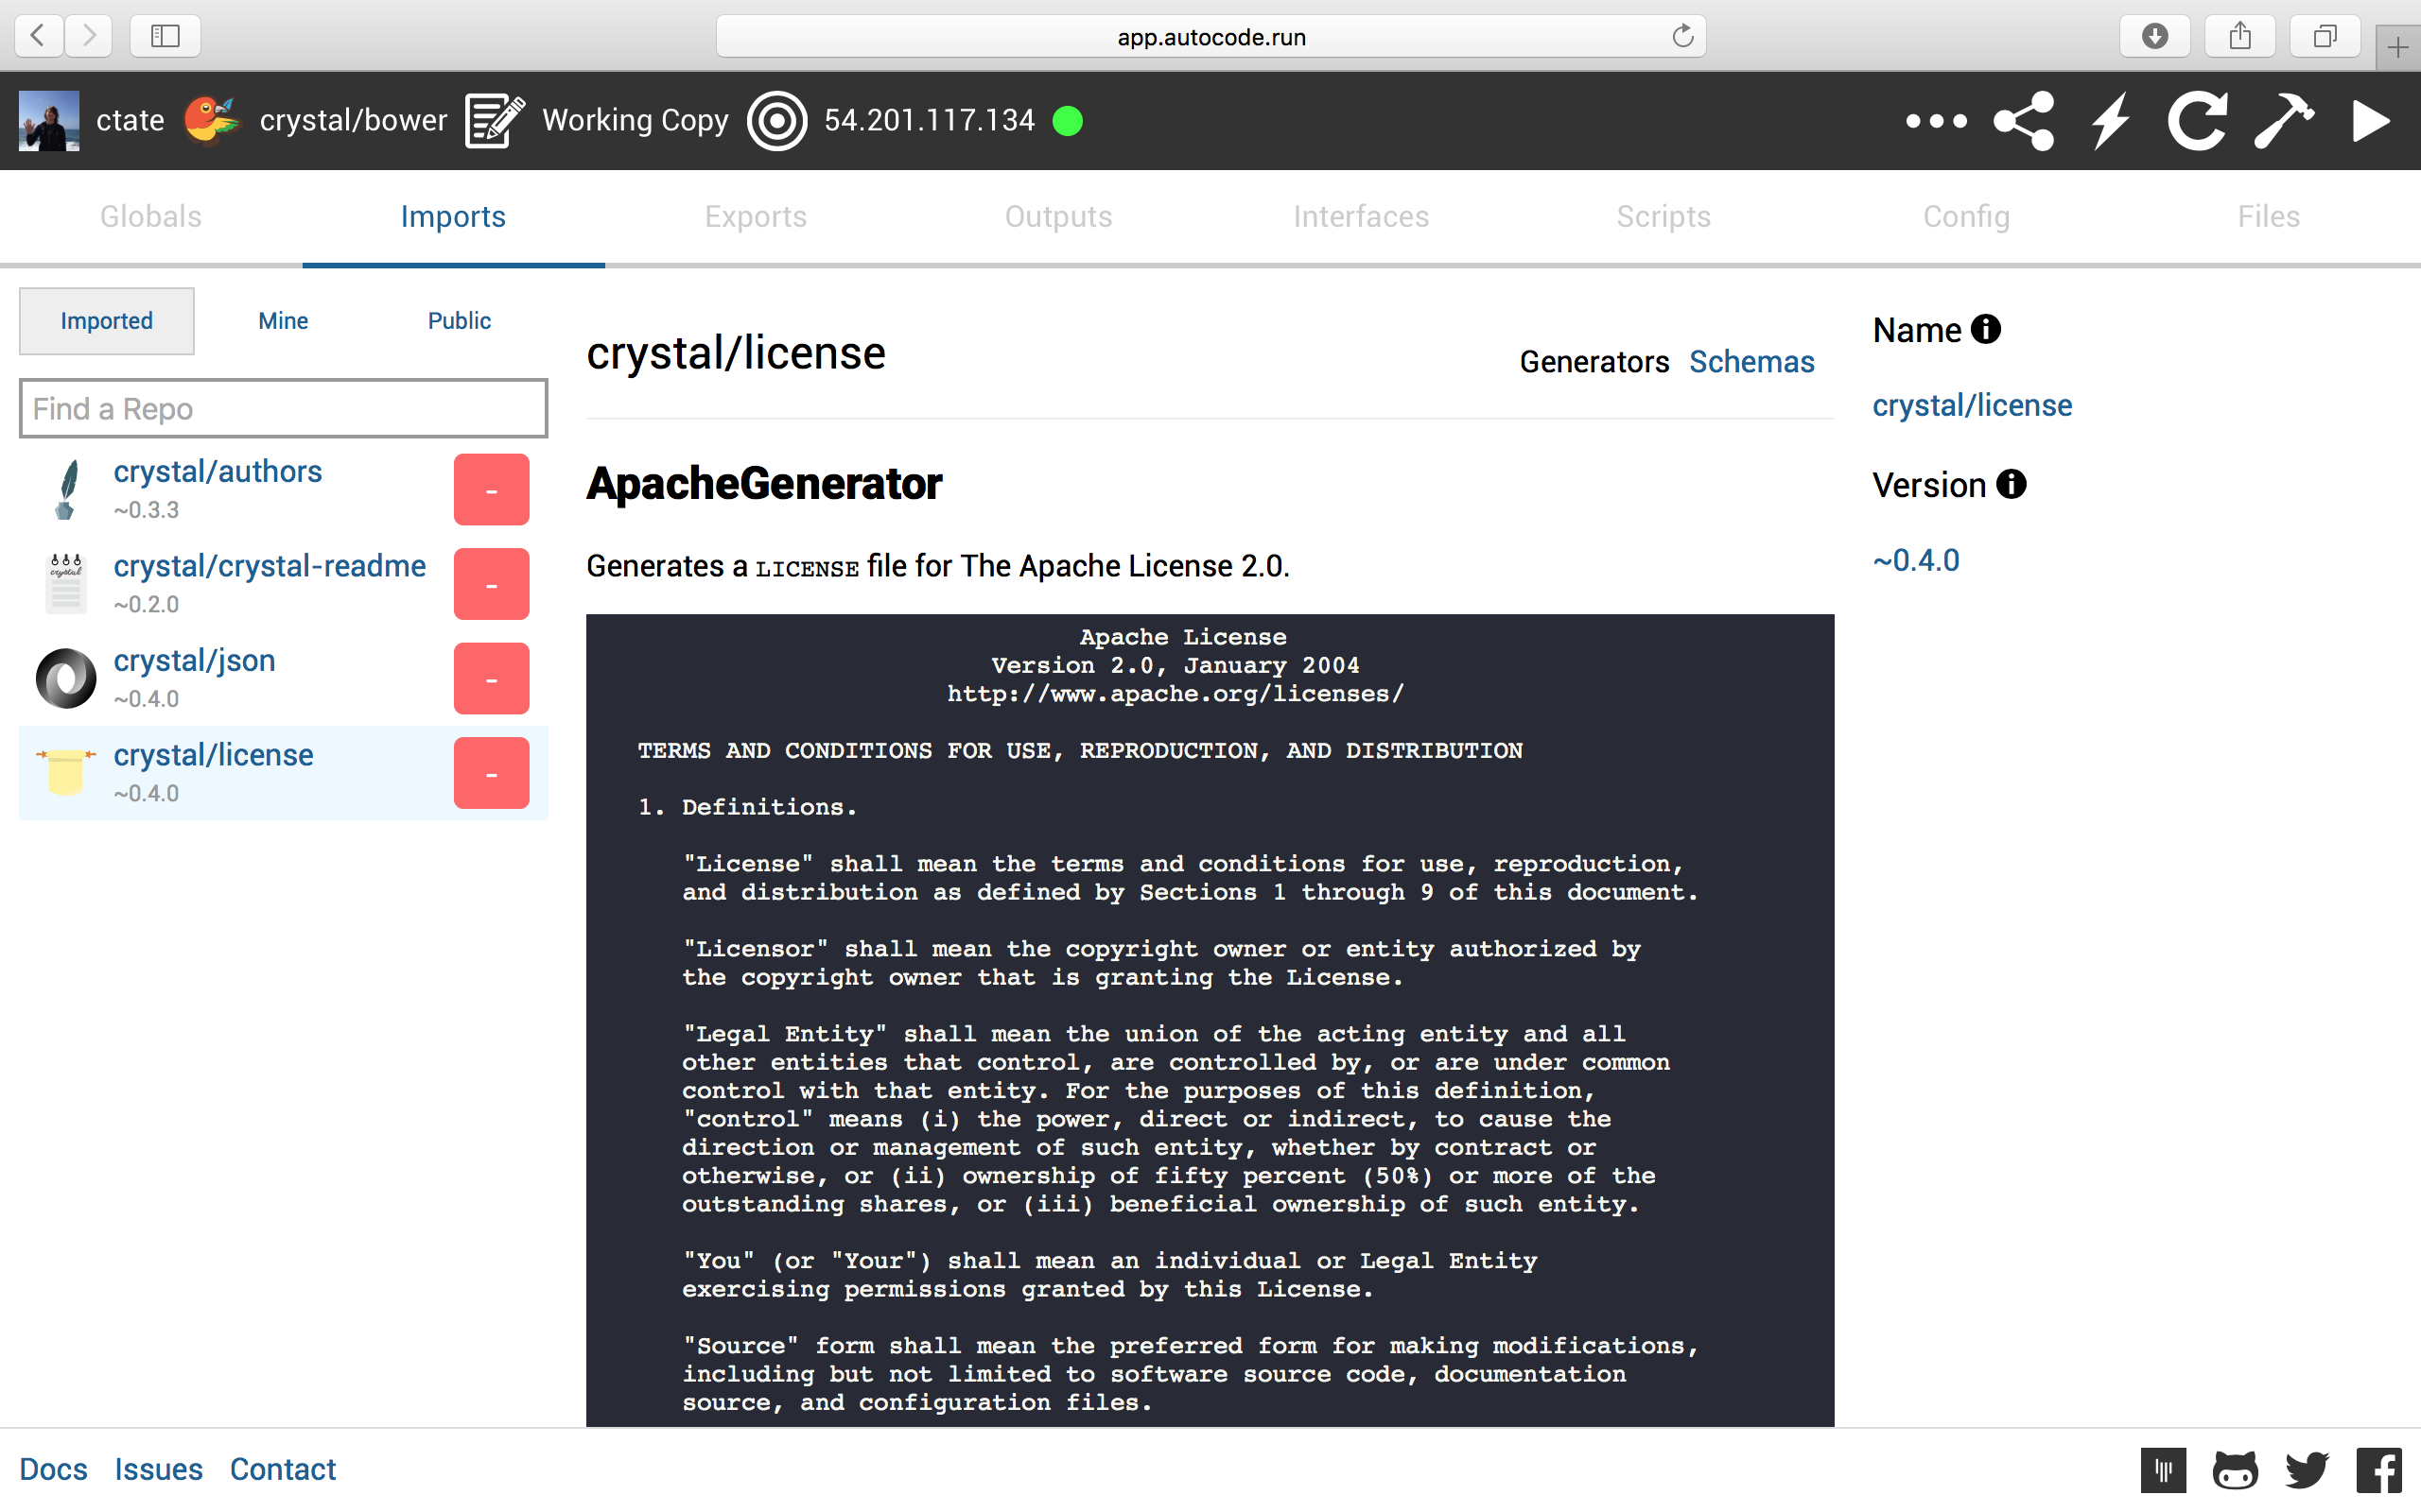Click the target icon beside IP address
The height and width of the screenshot is (1512, 2421).
pos(777,121)
